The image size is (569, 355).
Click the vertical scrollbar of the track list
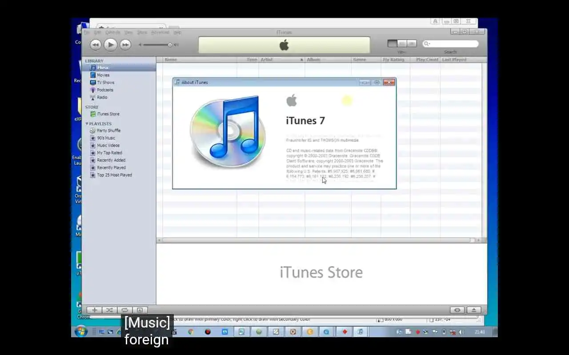pos(485,150)
